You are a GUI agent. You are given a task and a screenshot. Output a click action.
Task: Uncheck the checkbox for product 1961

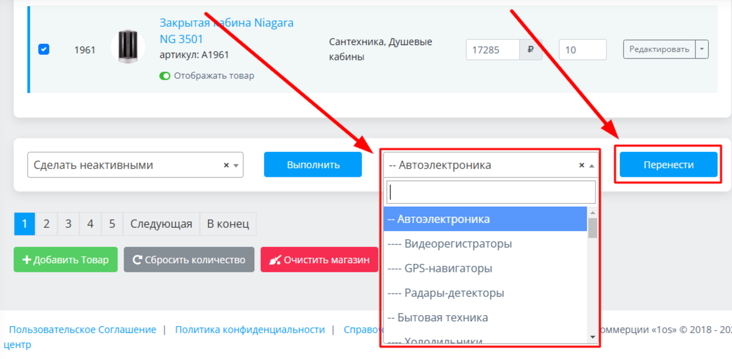click(x=44, y=49)
